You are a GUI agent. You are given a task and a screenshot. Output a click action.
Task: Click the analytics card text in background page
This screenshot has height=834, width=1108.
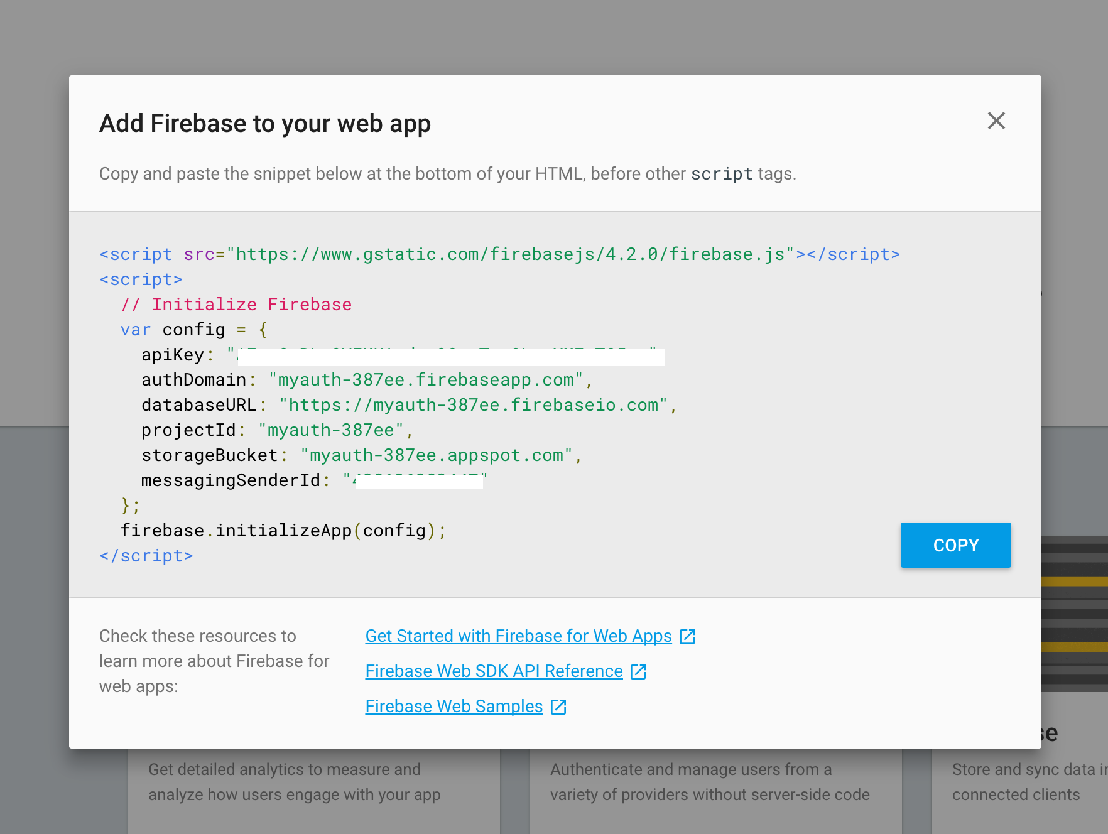pyautogui.click(x=295, y=782)
